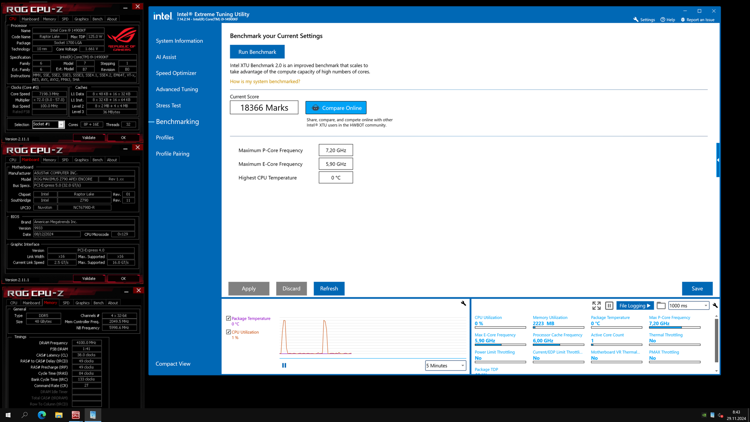Open the Stress Test section
The height and width of the screenshot is (422, 750).
pos(168,105)
